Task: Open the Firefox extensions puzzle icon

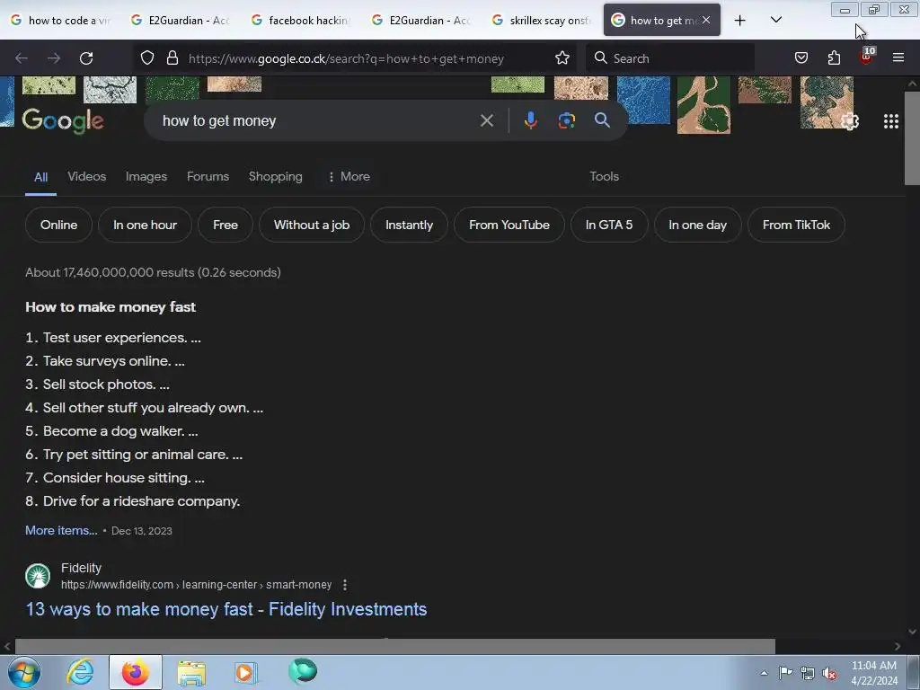Action: [x=834, y=57]
